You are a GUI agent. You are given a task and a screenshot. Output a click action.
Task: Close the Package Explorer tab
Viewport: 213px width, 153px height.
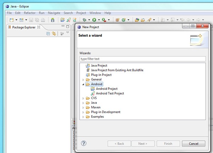click(x=39, y=27)
